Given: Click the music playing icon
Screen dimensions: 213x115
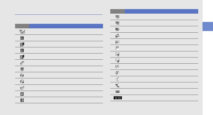Looking at the screenshot, I should 118,17.
